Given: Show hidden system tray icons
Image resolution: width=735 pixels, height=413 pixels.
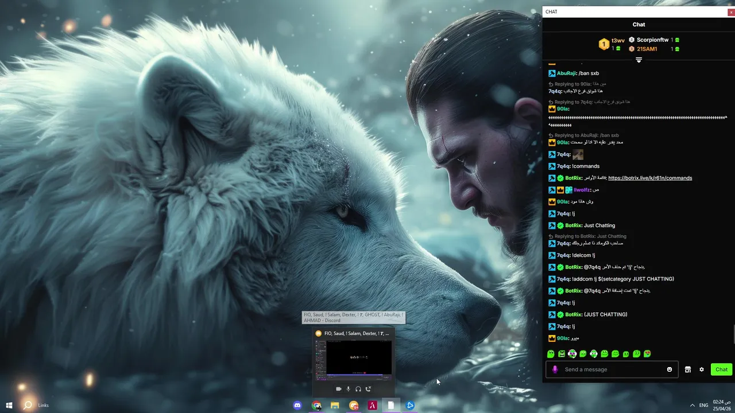Looking at the screenshot, I should click(x=692, y=405).
